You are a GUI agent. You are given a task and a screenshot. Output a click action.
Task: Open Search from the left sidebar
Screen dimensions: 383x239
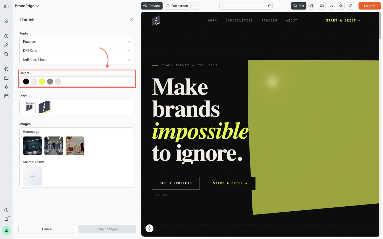click(x=6, y=54)
